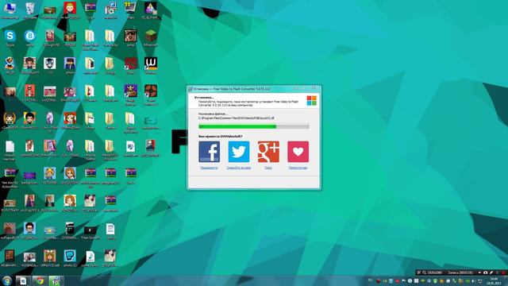
Task: Click the 1920x1080 resolution label on recording toolbar
Action: pyautogui.click(x=435, y=272)
